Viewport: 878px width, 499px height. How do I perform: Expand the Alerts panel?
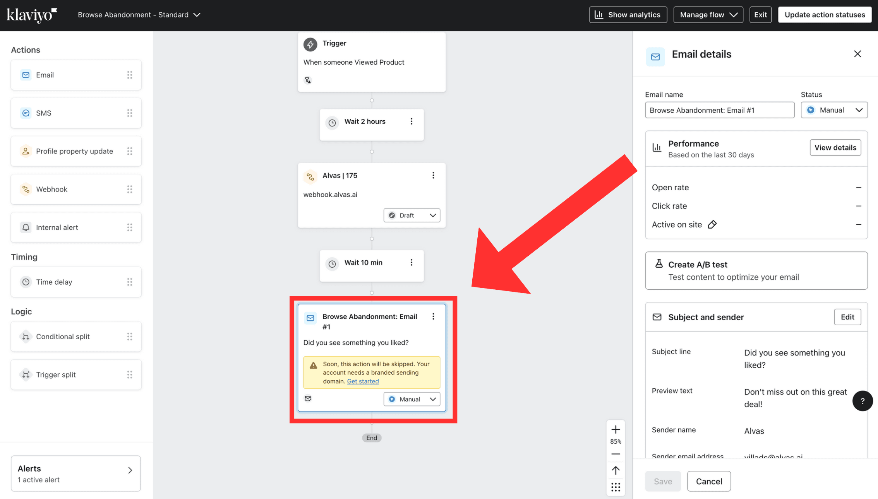pos(76,473)
